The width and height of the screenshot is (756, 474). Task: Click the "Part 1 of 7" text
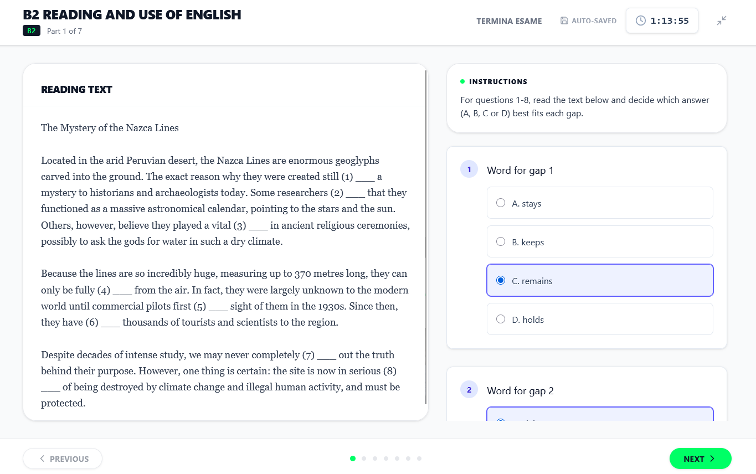point(64,31)
